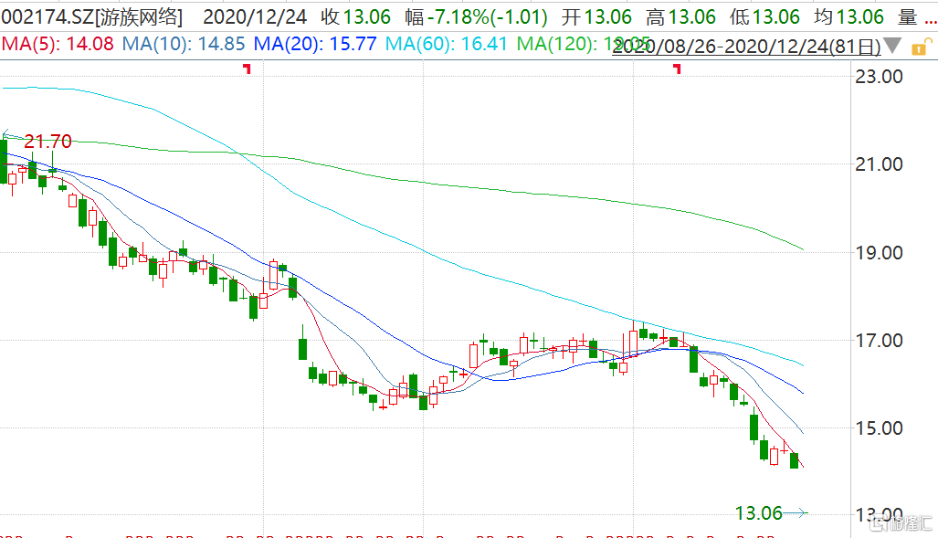Click the 15.00 price axis label
The width and height of the screenshot is (938, 538).
(x=879, y=427)
